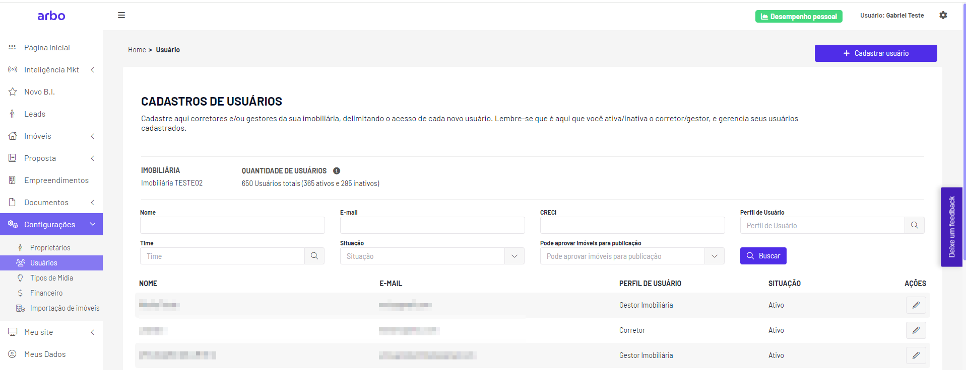Click the user quantity info icon
Viewport: 966px width, 370px height.
337,171
